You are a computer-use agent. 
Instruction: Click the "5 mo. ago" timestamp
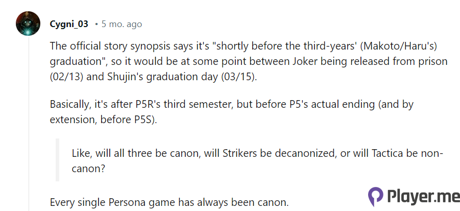pyautogui.click(x=122, y=24)
